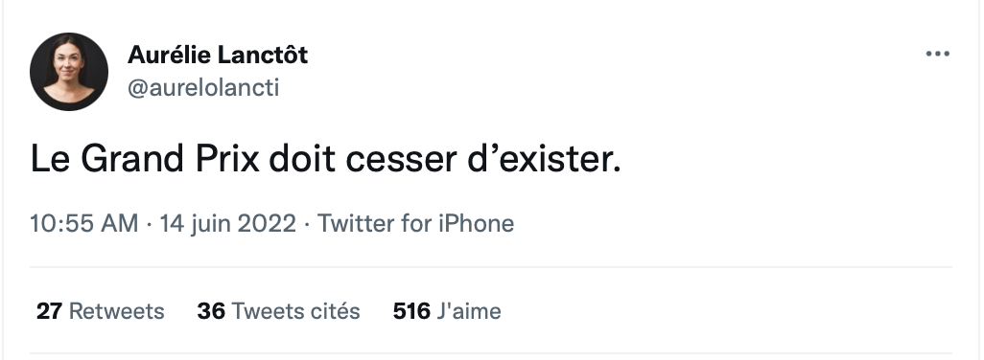Viewport: 984px width, 360px height.
Task: Click the @aurelolancti handle
Action: pos(203,87)
